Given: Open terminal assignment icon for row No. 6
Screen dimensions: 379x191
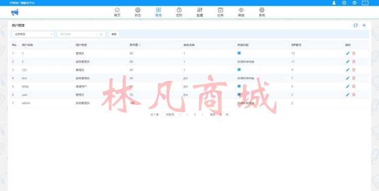Looking at the screenshot, I should pyautogui.click(x=239, y=94).
